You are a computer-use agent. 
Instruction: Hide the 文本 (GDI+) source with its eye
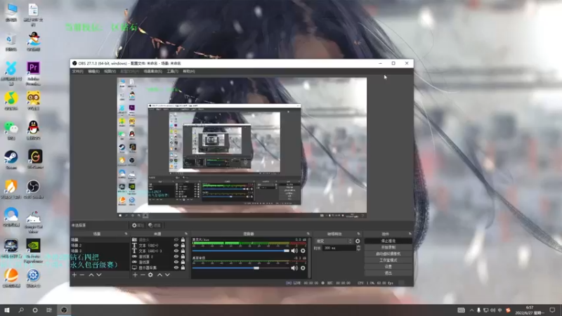176,245
